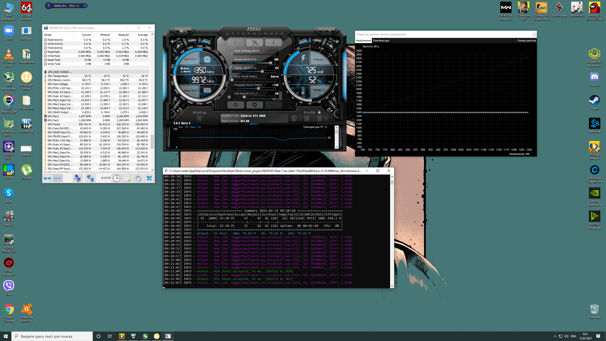Open Корзина recycle bin icon

(594, 311)
